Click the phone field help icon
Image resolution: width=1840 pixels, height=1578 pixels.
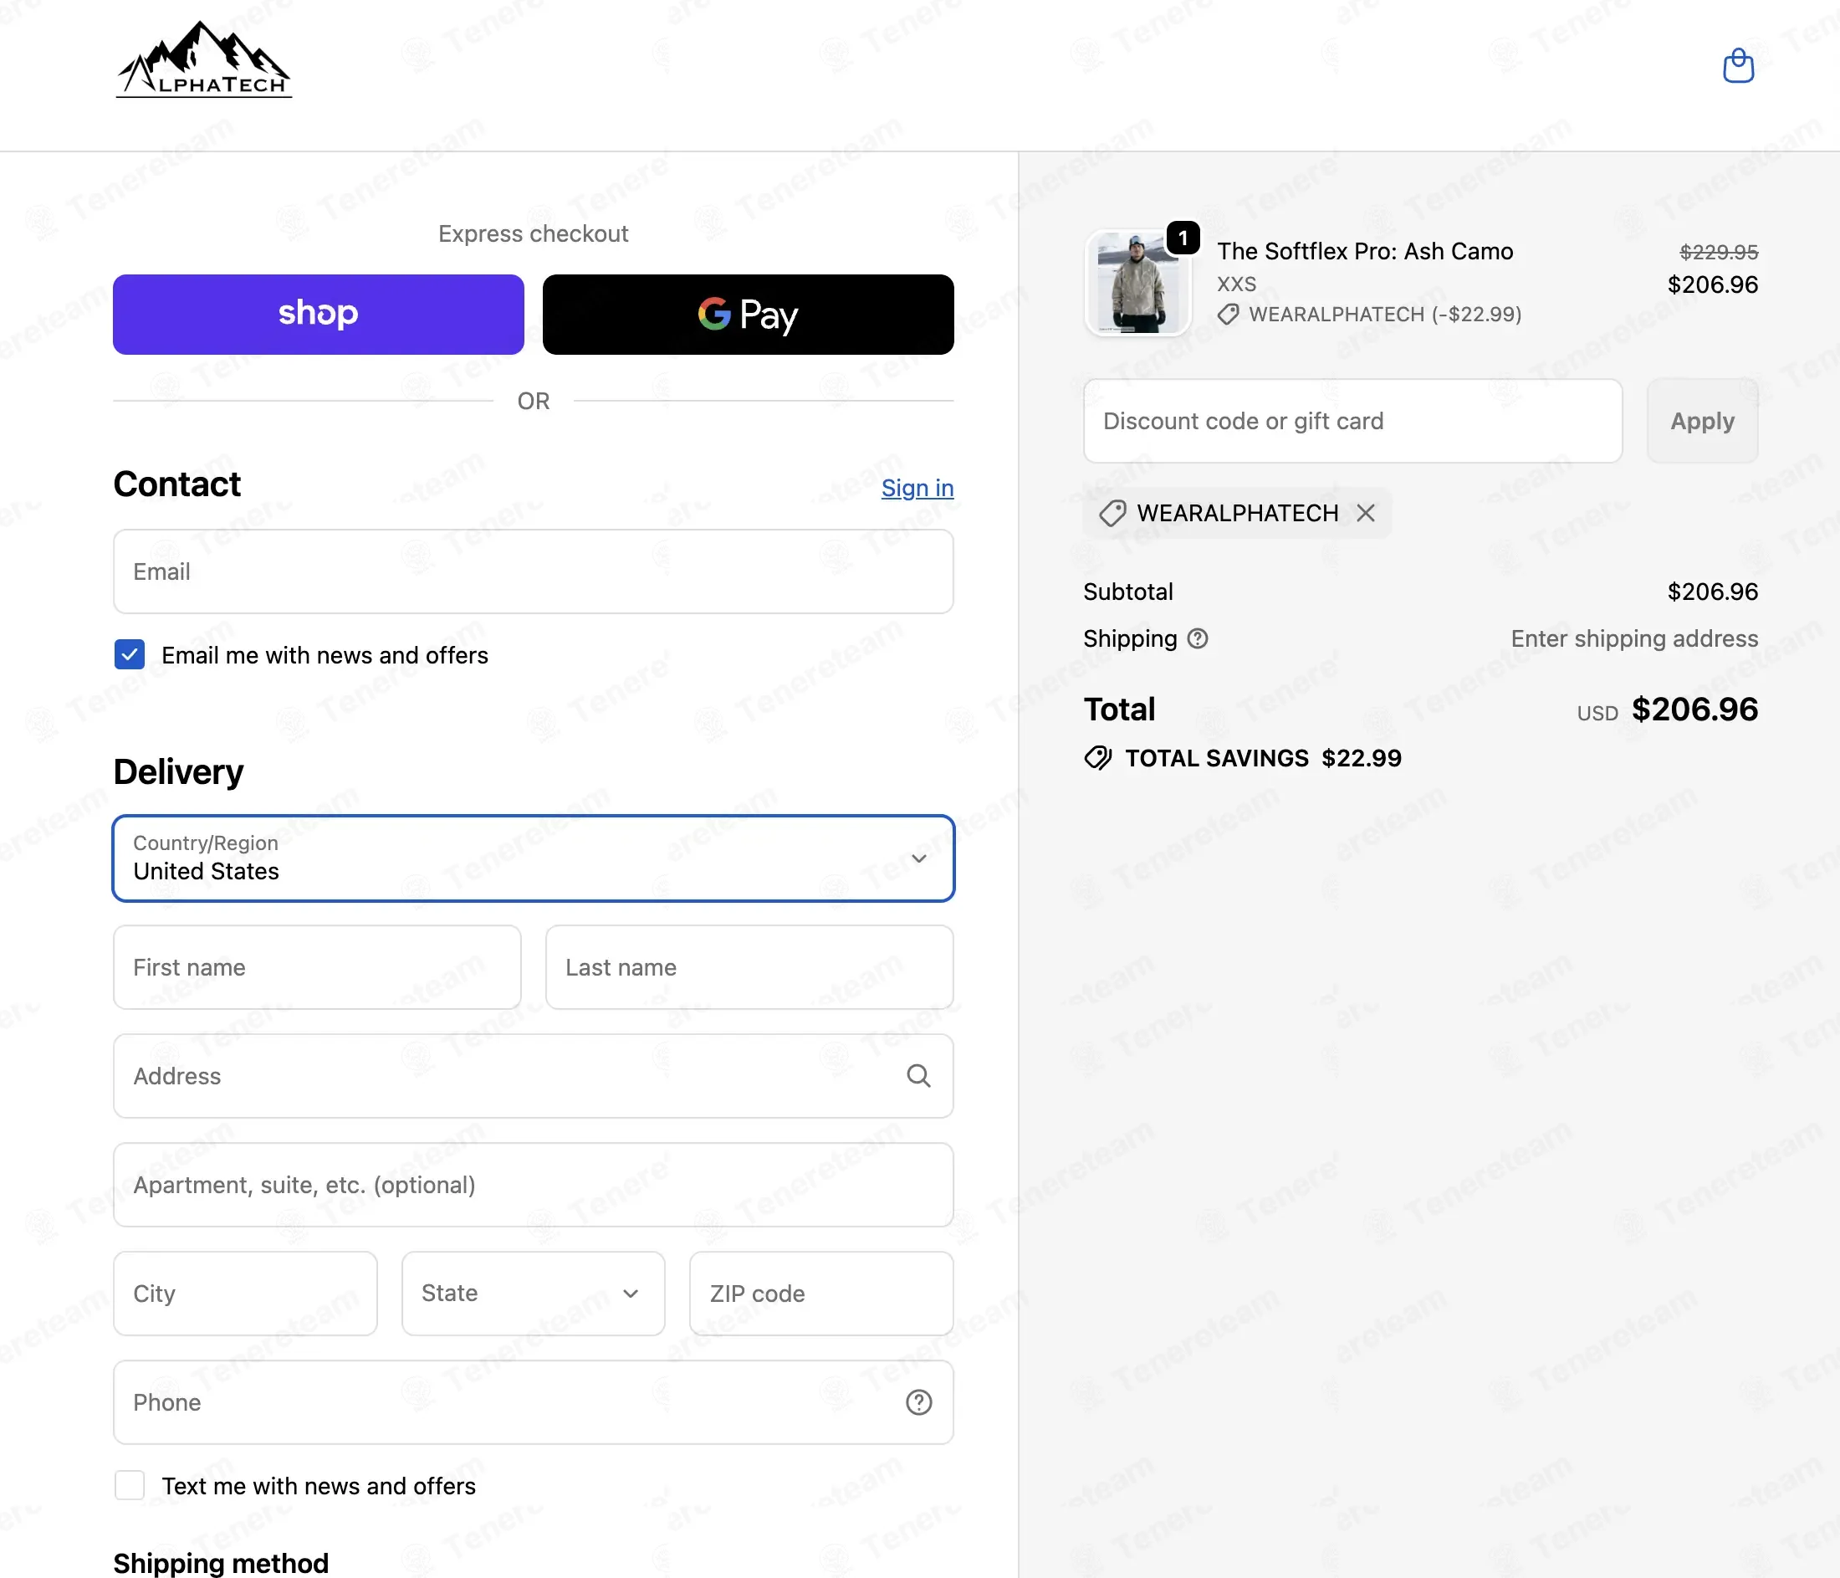click(918, 1402)
